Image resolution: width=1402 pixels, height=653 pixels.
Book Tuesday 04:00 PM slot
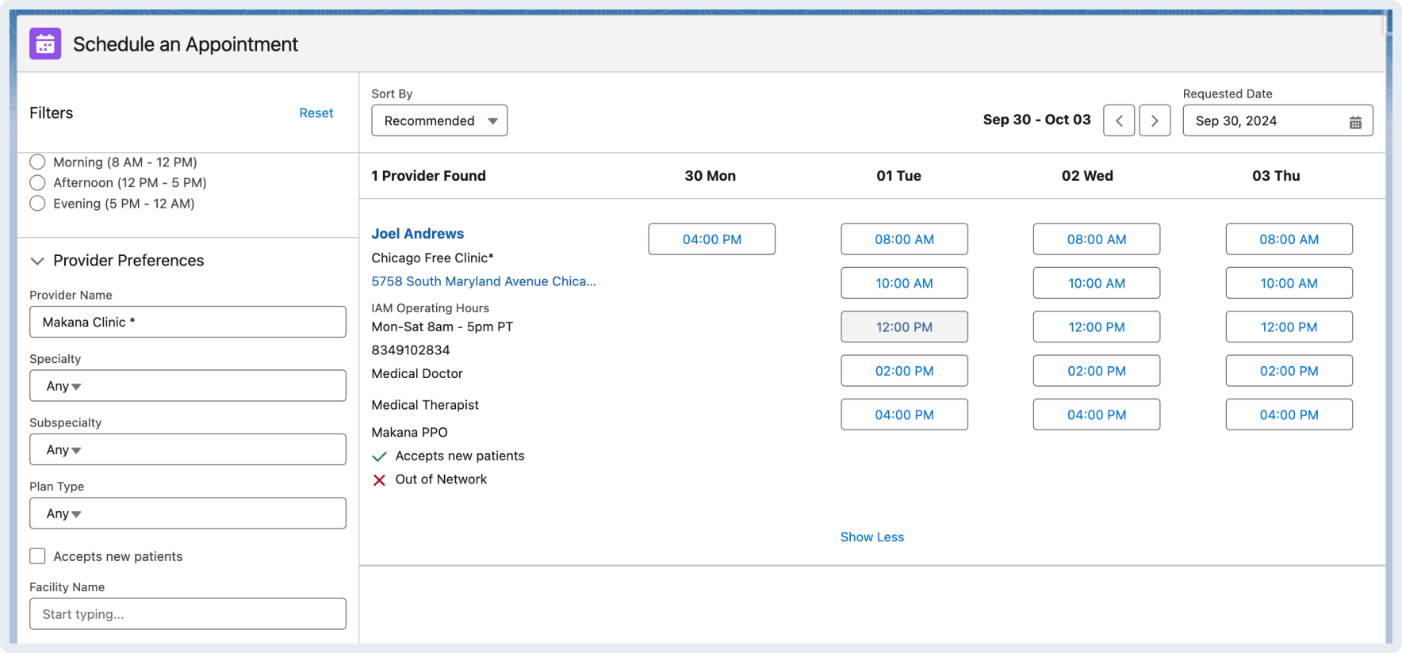click(x=904, y=414)
